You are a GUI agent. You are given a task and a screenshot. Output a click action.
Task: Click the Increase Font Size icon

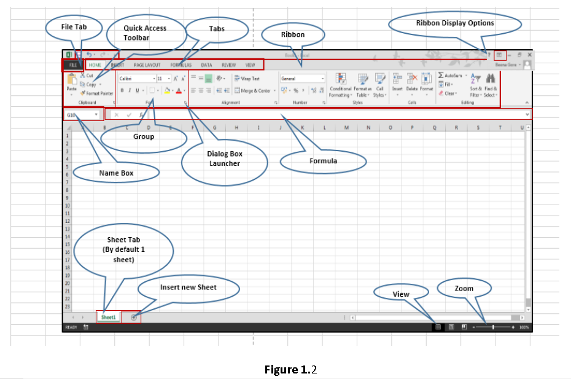click(x=176, y=79)
